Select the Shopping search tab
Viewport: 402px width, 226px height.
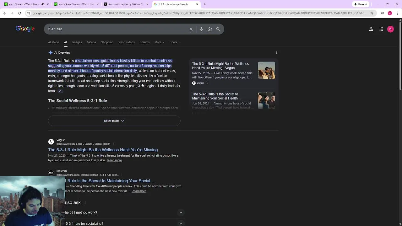click(107, 42)
